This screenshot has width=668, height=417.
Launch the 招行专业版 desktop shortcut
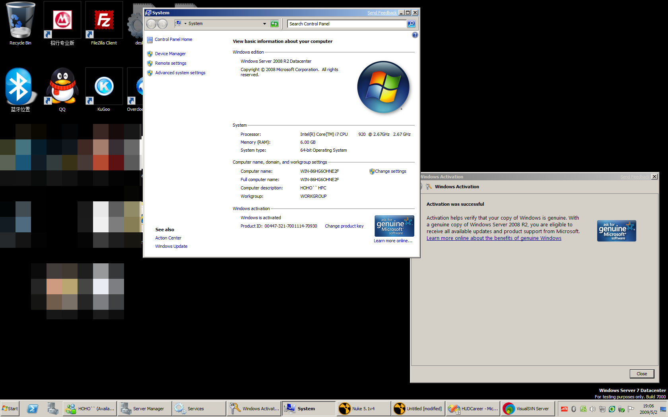[62, 23]
